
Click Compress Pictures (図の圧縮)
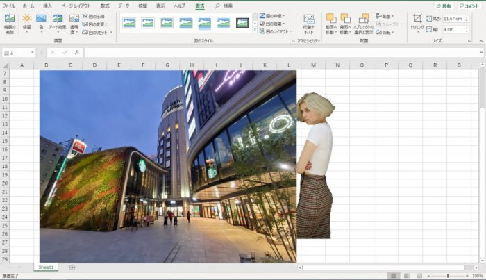(x=94, y=16)
